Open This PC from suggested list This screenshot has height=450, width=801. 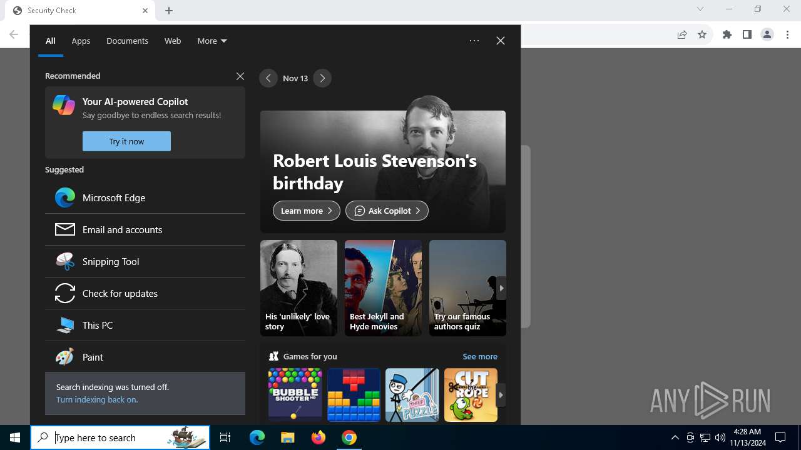coord(145,325)
